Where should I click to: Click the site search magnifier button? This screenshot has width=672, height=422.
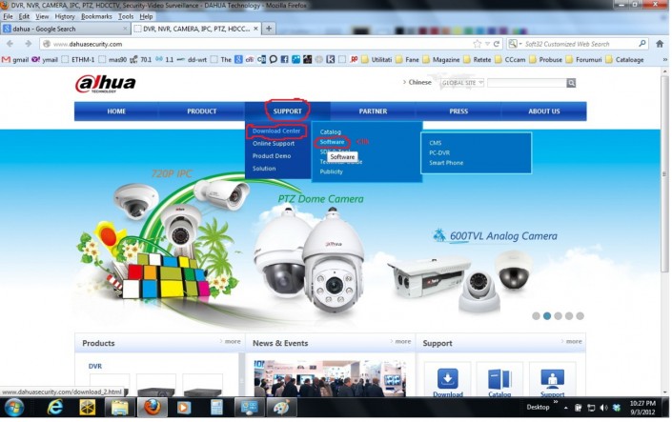[571, 83]
